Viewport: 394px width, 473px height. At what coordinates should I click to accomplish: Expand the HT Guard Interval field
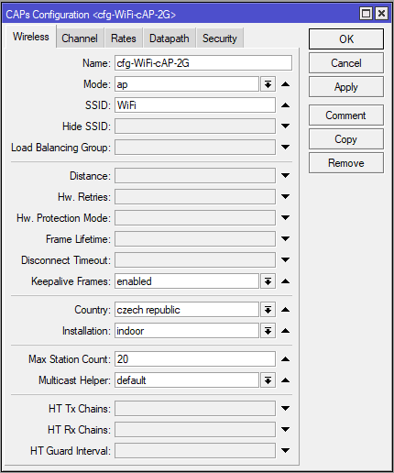tap(285, 450)
